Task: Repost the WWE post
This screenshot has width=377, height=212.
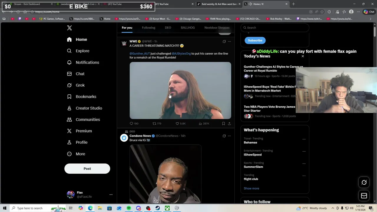Action: [157, 124]
